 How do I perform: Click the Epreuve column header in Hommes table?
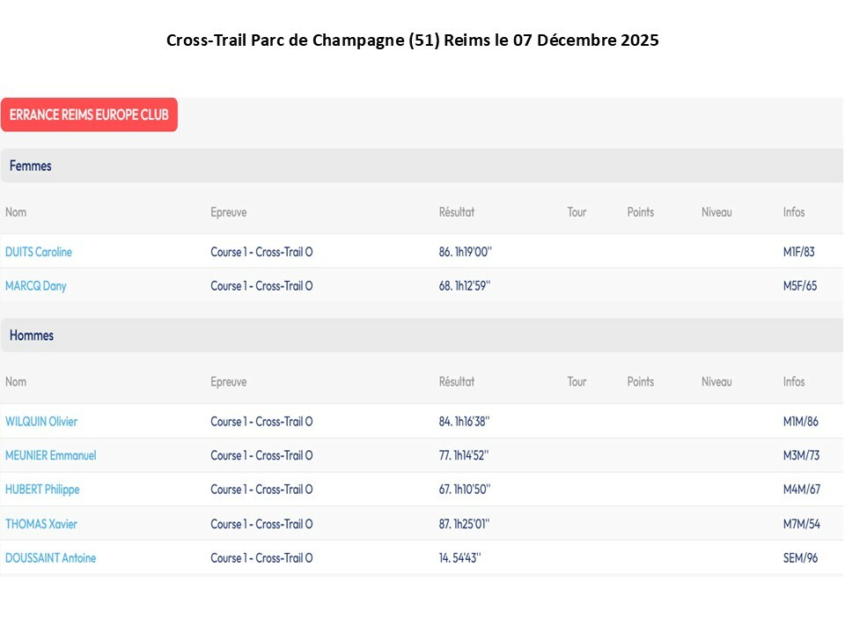[x=229, y=382]
